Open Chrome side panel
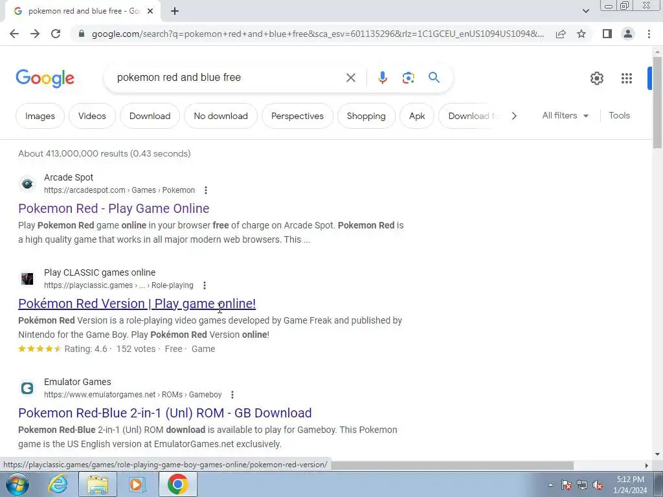The height and width of the screenshot is (497, 663). point(607,34)
